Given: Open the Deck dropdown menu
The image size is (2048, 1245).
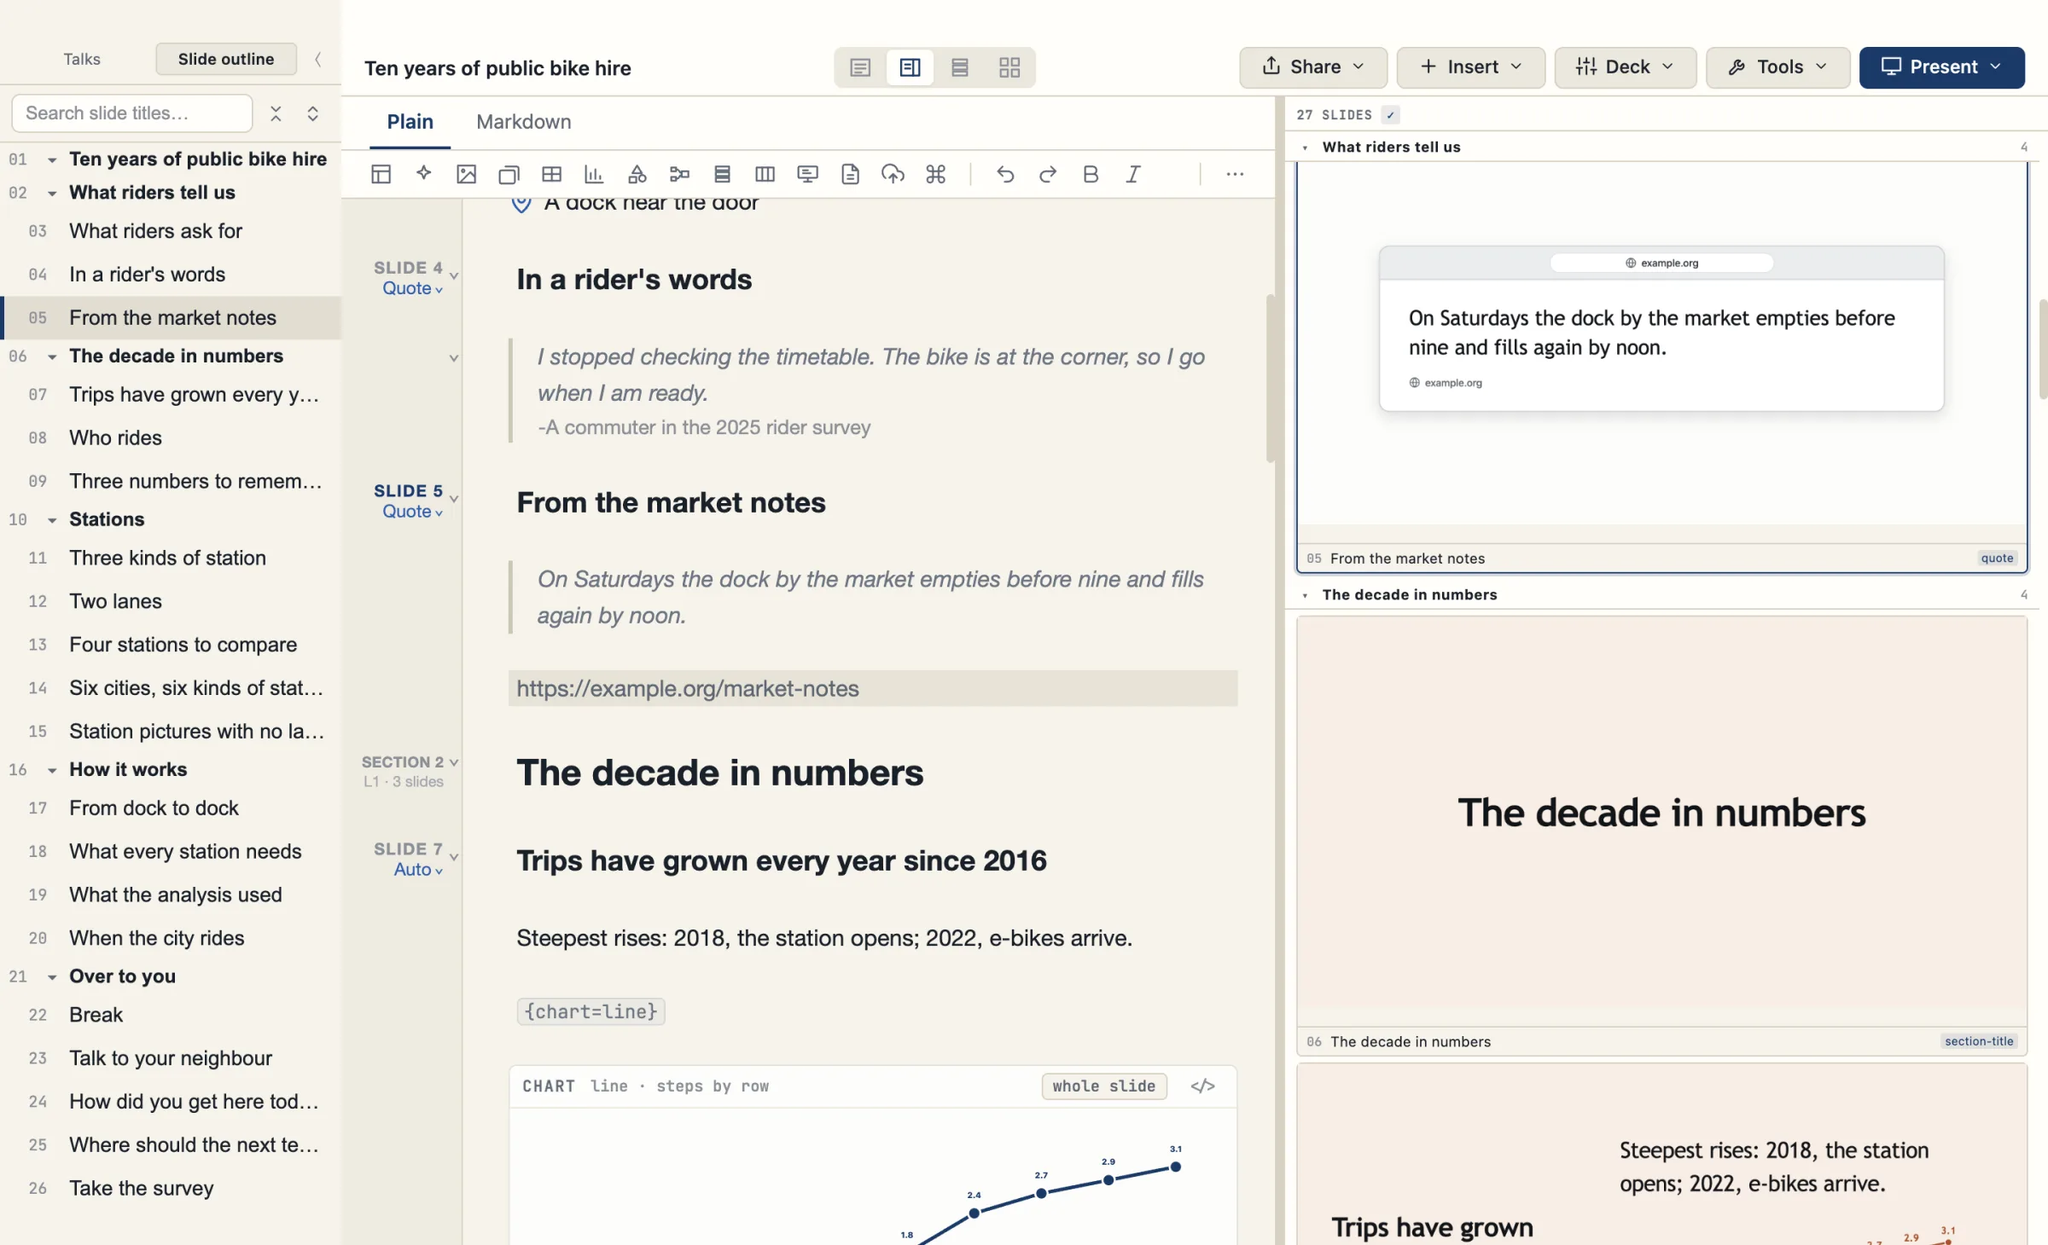Looking at the screenshot, I should (1626, 67).
